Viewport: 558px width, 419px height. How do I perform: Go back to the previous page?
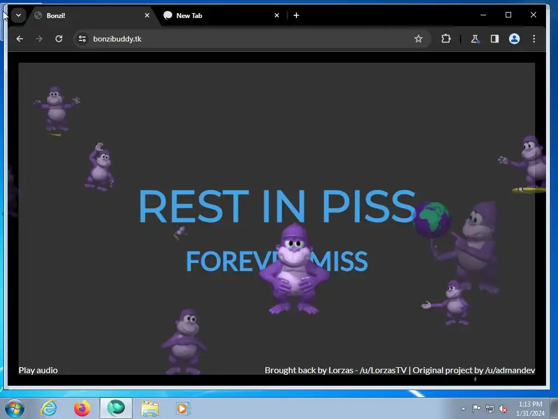click(x=20, y=39)
